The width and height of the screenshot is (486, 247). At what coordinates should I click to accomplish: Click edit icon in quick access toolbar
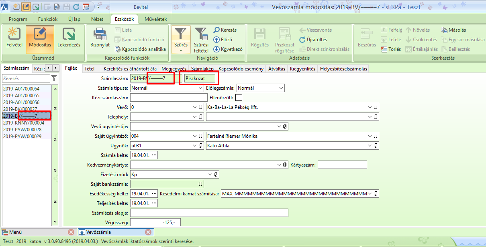pyautogui.click(x=26, y=7)
